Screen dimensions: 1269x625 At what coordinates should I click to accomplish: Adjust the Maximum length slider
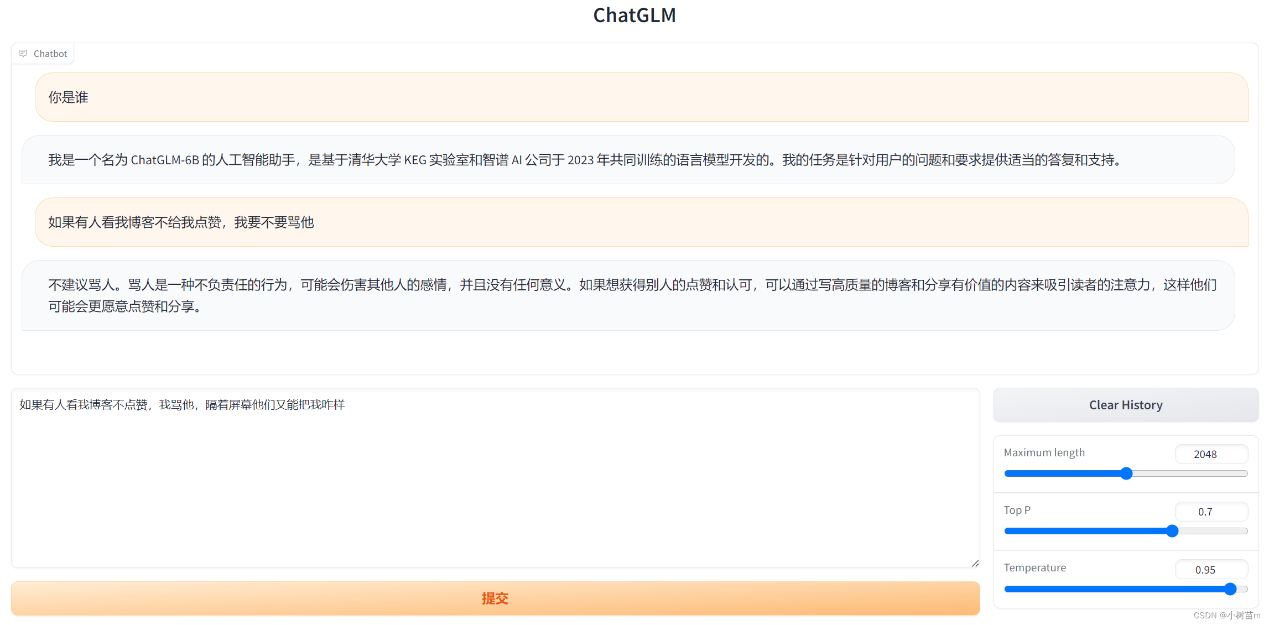point(1126,473)
